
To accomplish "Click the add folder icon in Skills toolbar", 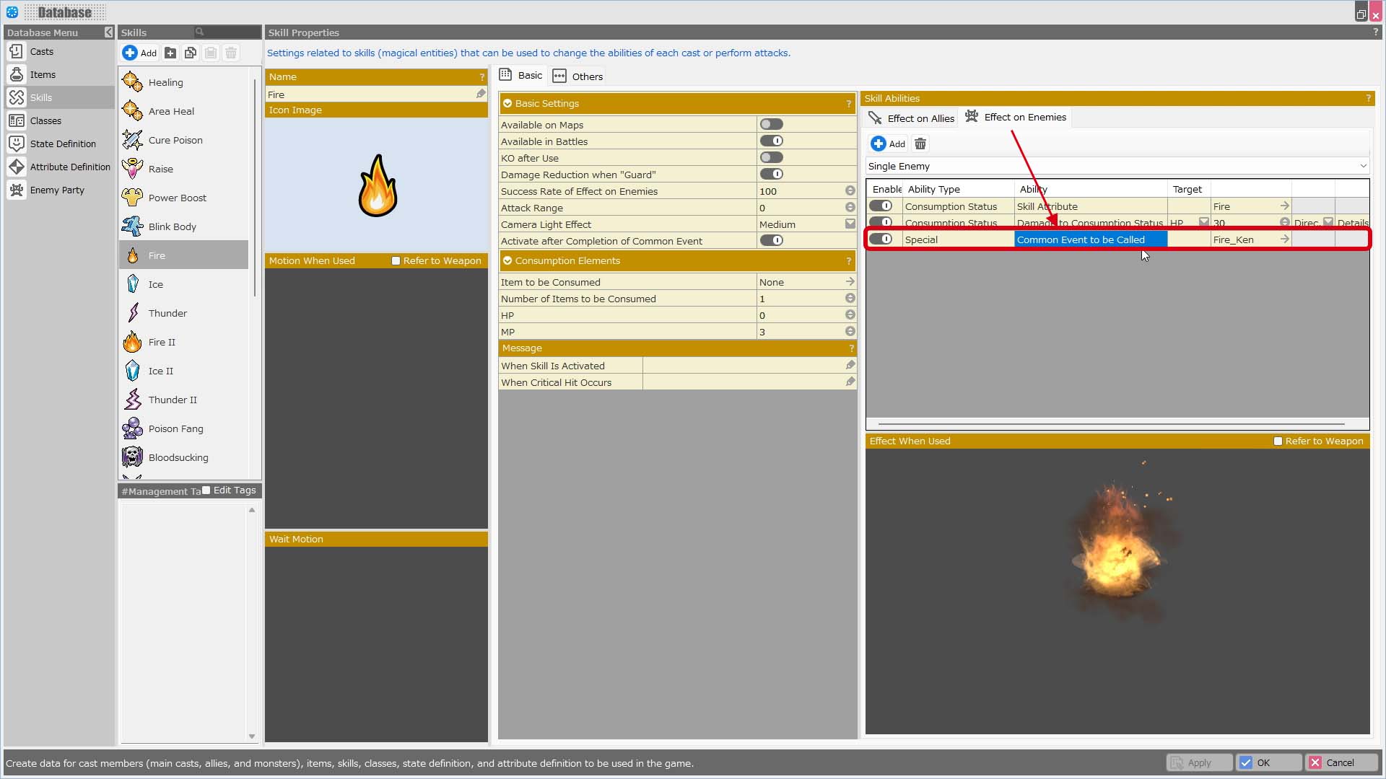I will [170, 53].
